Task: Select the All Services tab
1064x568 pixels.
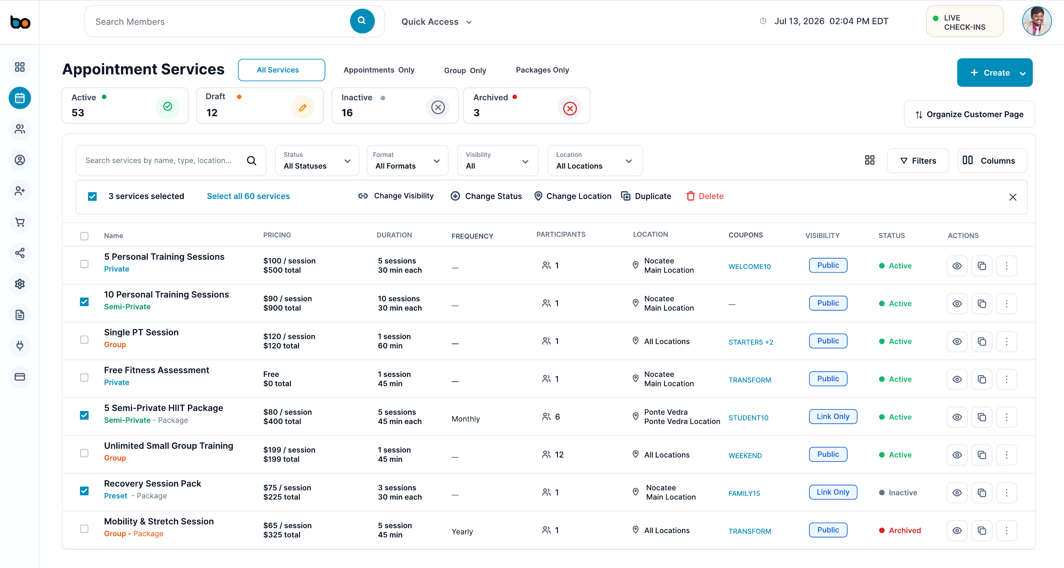Action: point(281,70)
